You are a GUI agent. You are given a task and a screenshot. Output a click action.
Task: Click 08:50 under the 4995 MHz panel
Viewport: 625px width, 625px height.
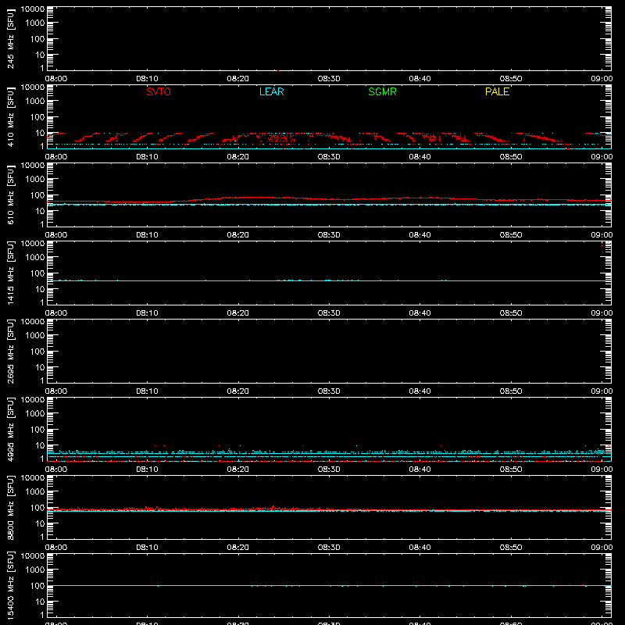tap(511, 470)
